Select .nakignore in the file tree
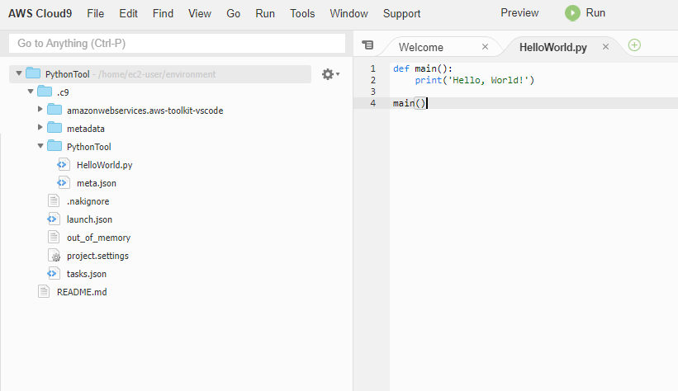 tap(88, 201)
